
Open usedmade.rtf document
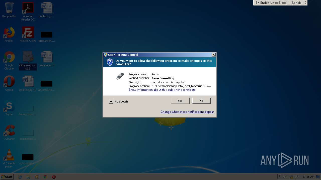(x=47, y=59)
